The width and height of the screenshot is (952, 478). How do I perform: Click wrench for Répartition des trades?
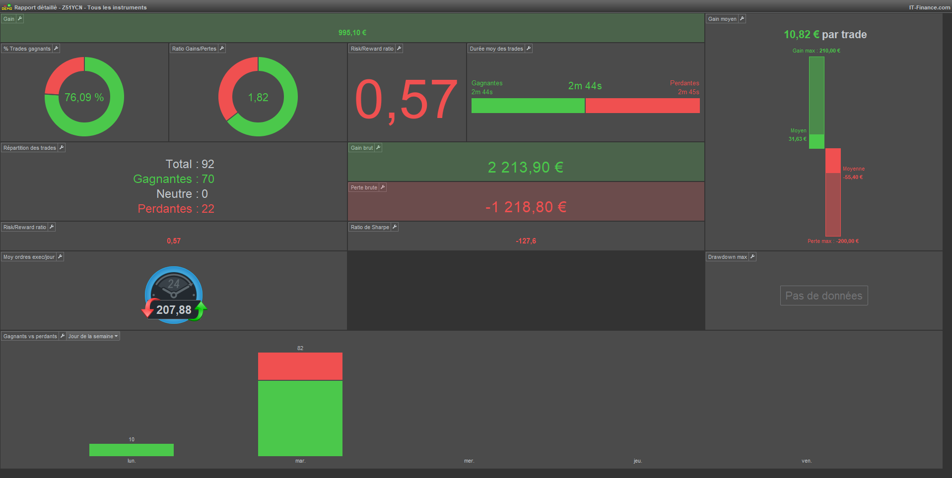point(62,148)
